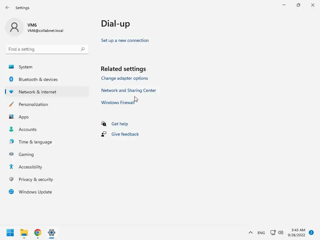This screenshot has width=320, height=240.
Task: Click the Get help headset icon
Action: pos(104,124)
